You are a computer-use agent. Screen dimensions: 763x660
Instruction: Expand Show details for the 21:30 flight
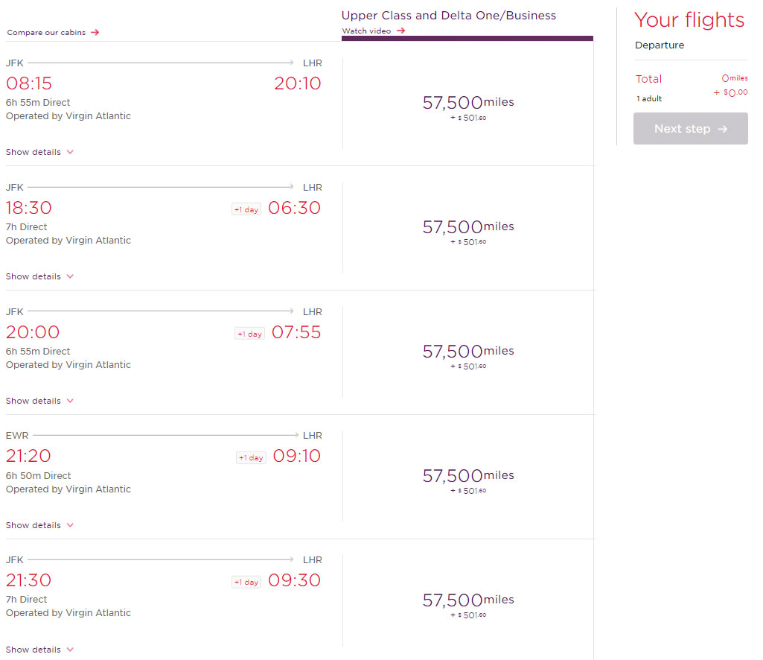39,650
